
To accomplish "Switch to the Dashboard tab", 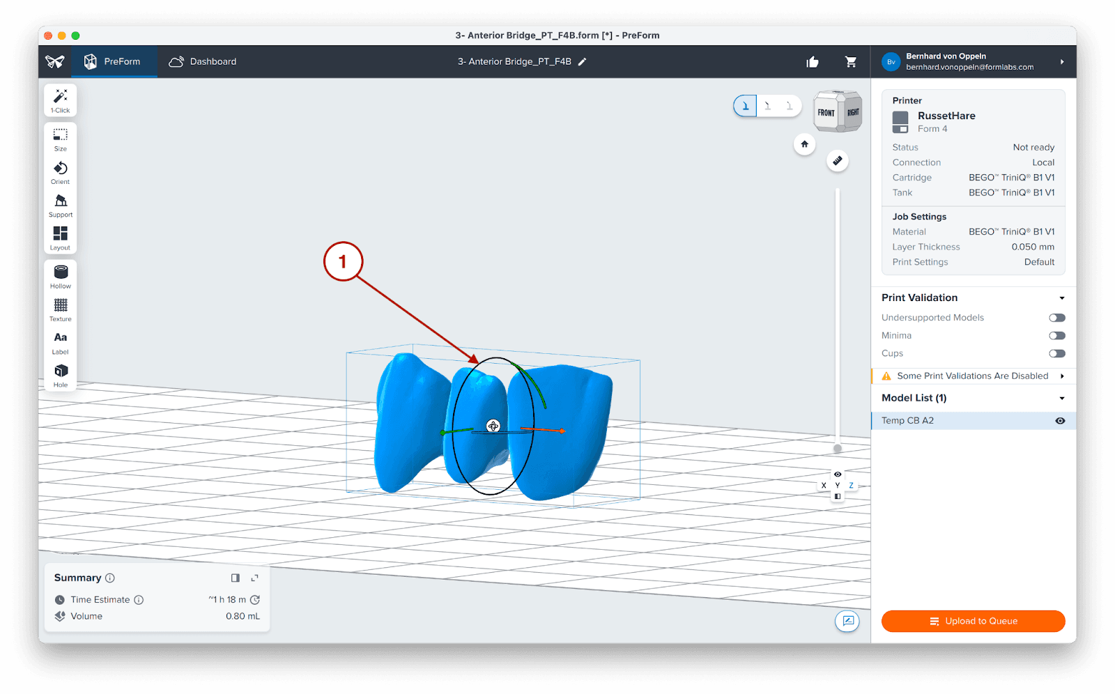I will pyautogui.click(x=202, y=61).
